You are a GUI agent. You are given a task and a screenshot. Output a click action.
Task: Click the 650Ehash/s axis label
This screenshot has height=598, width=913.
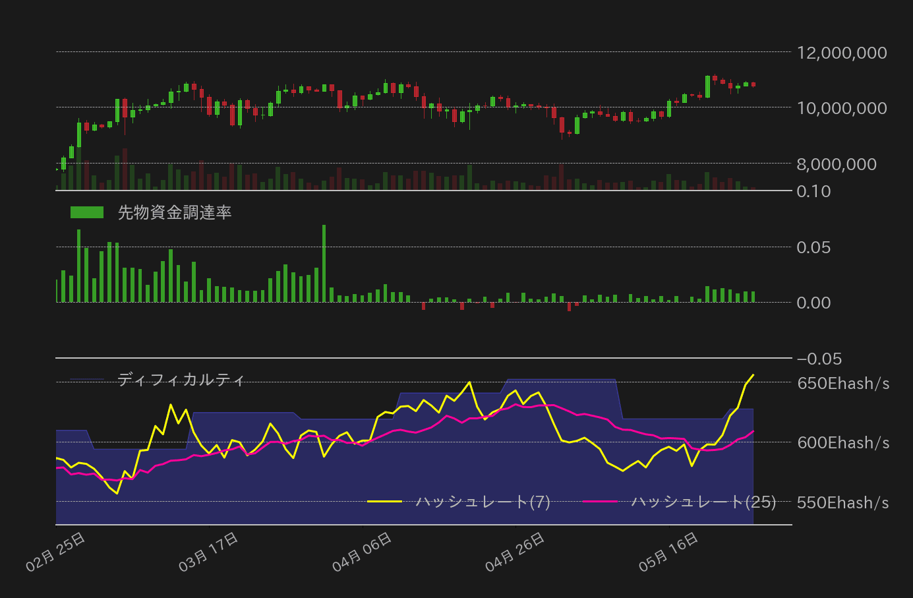[843, 383]
